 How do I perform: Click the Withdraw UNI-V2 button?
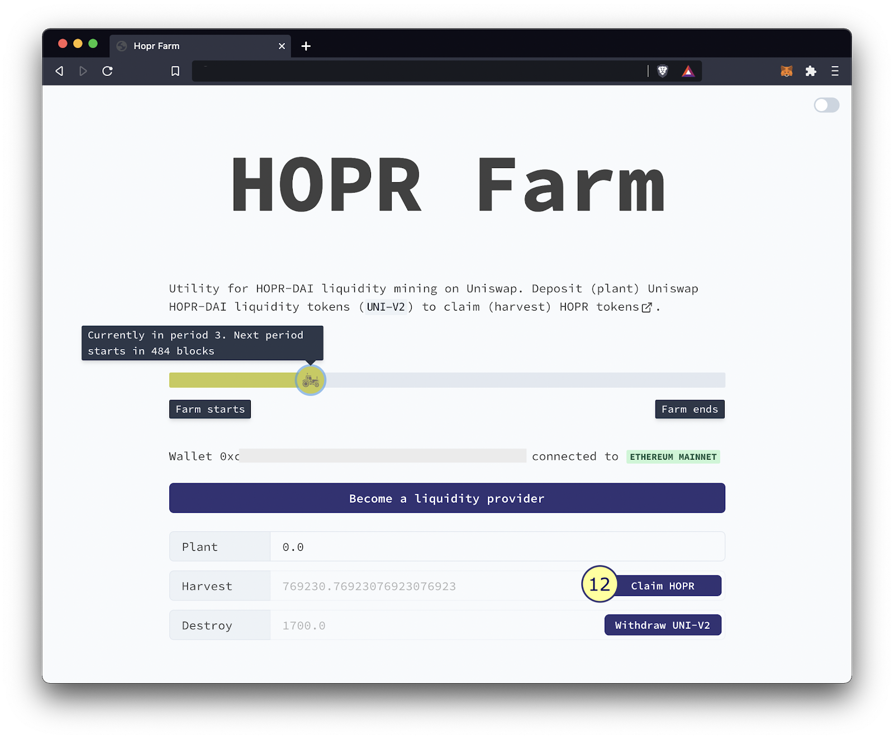coord(663,625)
